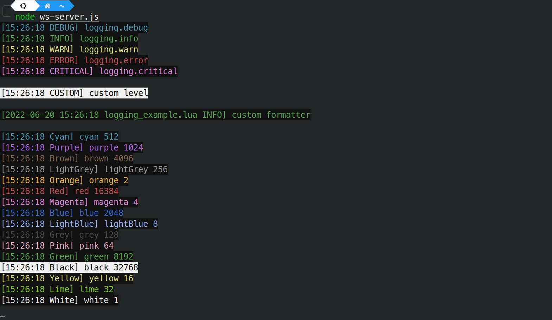Click the 'pink 64' log line
The image size is (552, 320).
click(x=57, y=245)
